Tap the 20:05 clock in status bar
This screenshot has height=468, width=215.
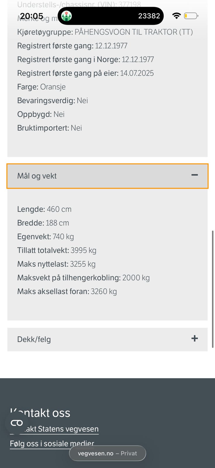click(32, 16)
